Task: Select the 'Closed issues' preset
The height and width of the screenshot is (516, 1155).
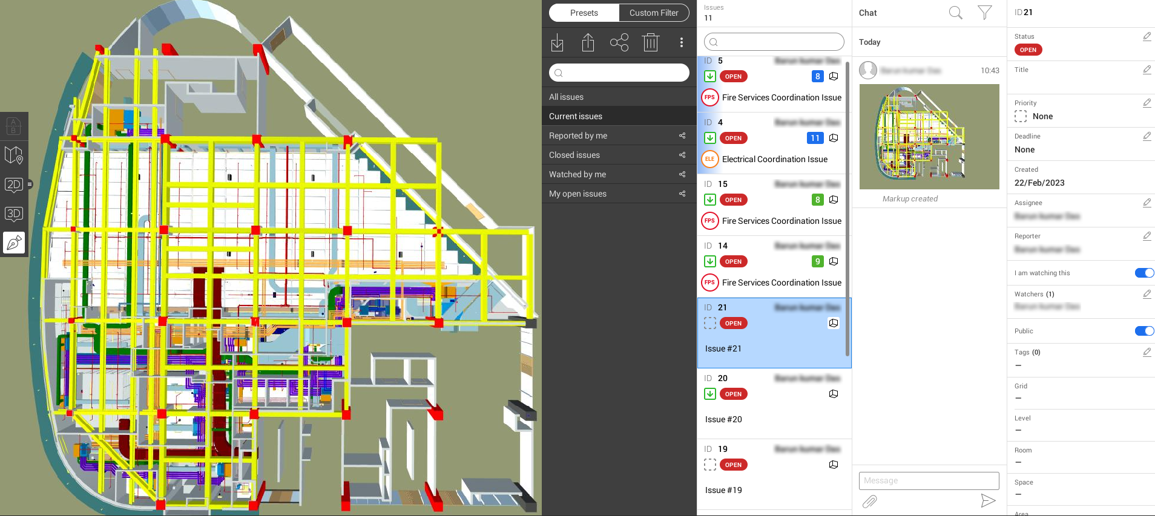Action: 574,155
